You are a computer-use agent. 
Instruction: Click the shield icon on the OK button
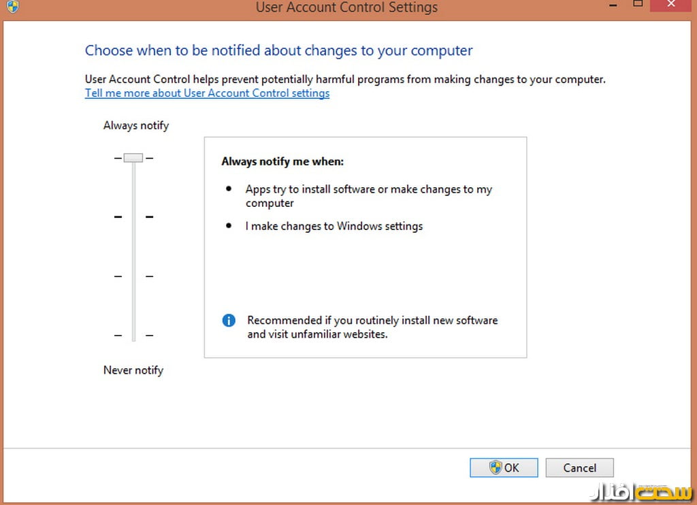pyautogui.click(x=496, y=468)
